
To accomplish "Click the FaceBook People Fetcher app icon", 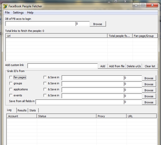I will point(5,6).
